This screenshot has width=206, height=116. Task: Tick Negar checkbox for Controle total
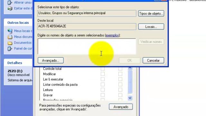click(120, 69)
